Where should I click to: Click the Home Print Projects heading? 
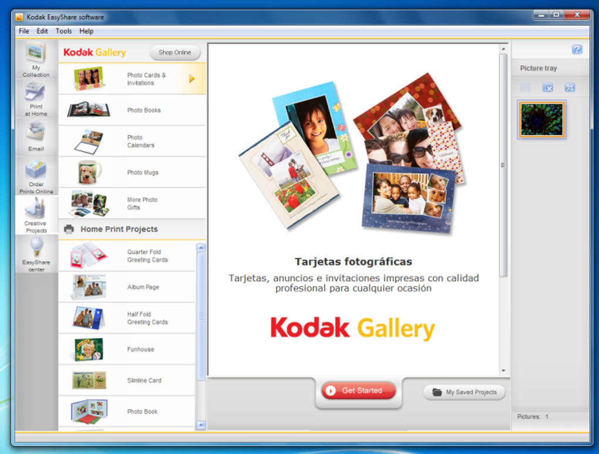119,229
